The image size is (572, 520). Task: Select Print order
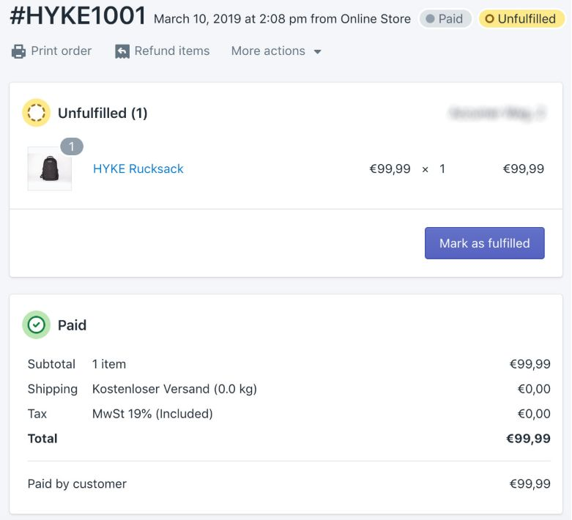click(x=51, y=51)
